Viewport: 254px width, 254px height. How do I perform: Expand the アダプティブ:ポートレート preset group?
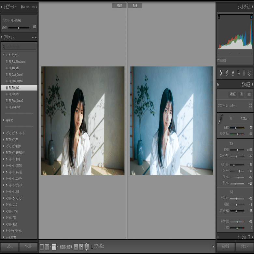[4, 133]
